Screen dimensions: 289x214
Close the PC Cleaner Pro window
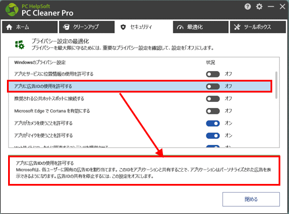pos(283,7)
